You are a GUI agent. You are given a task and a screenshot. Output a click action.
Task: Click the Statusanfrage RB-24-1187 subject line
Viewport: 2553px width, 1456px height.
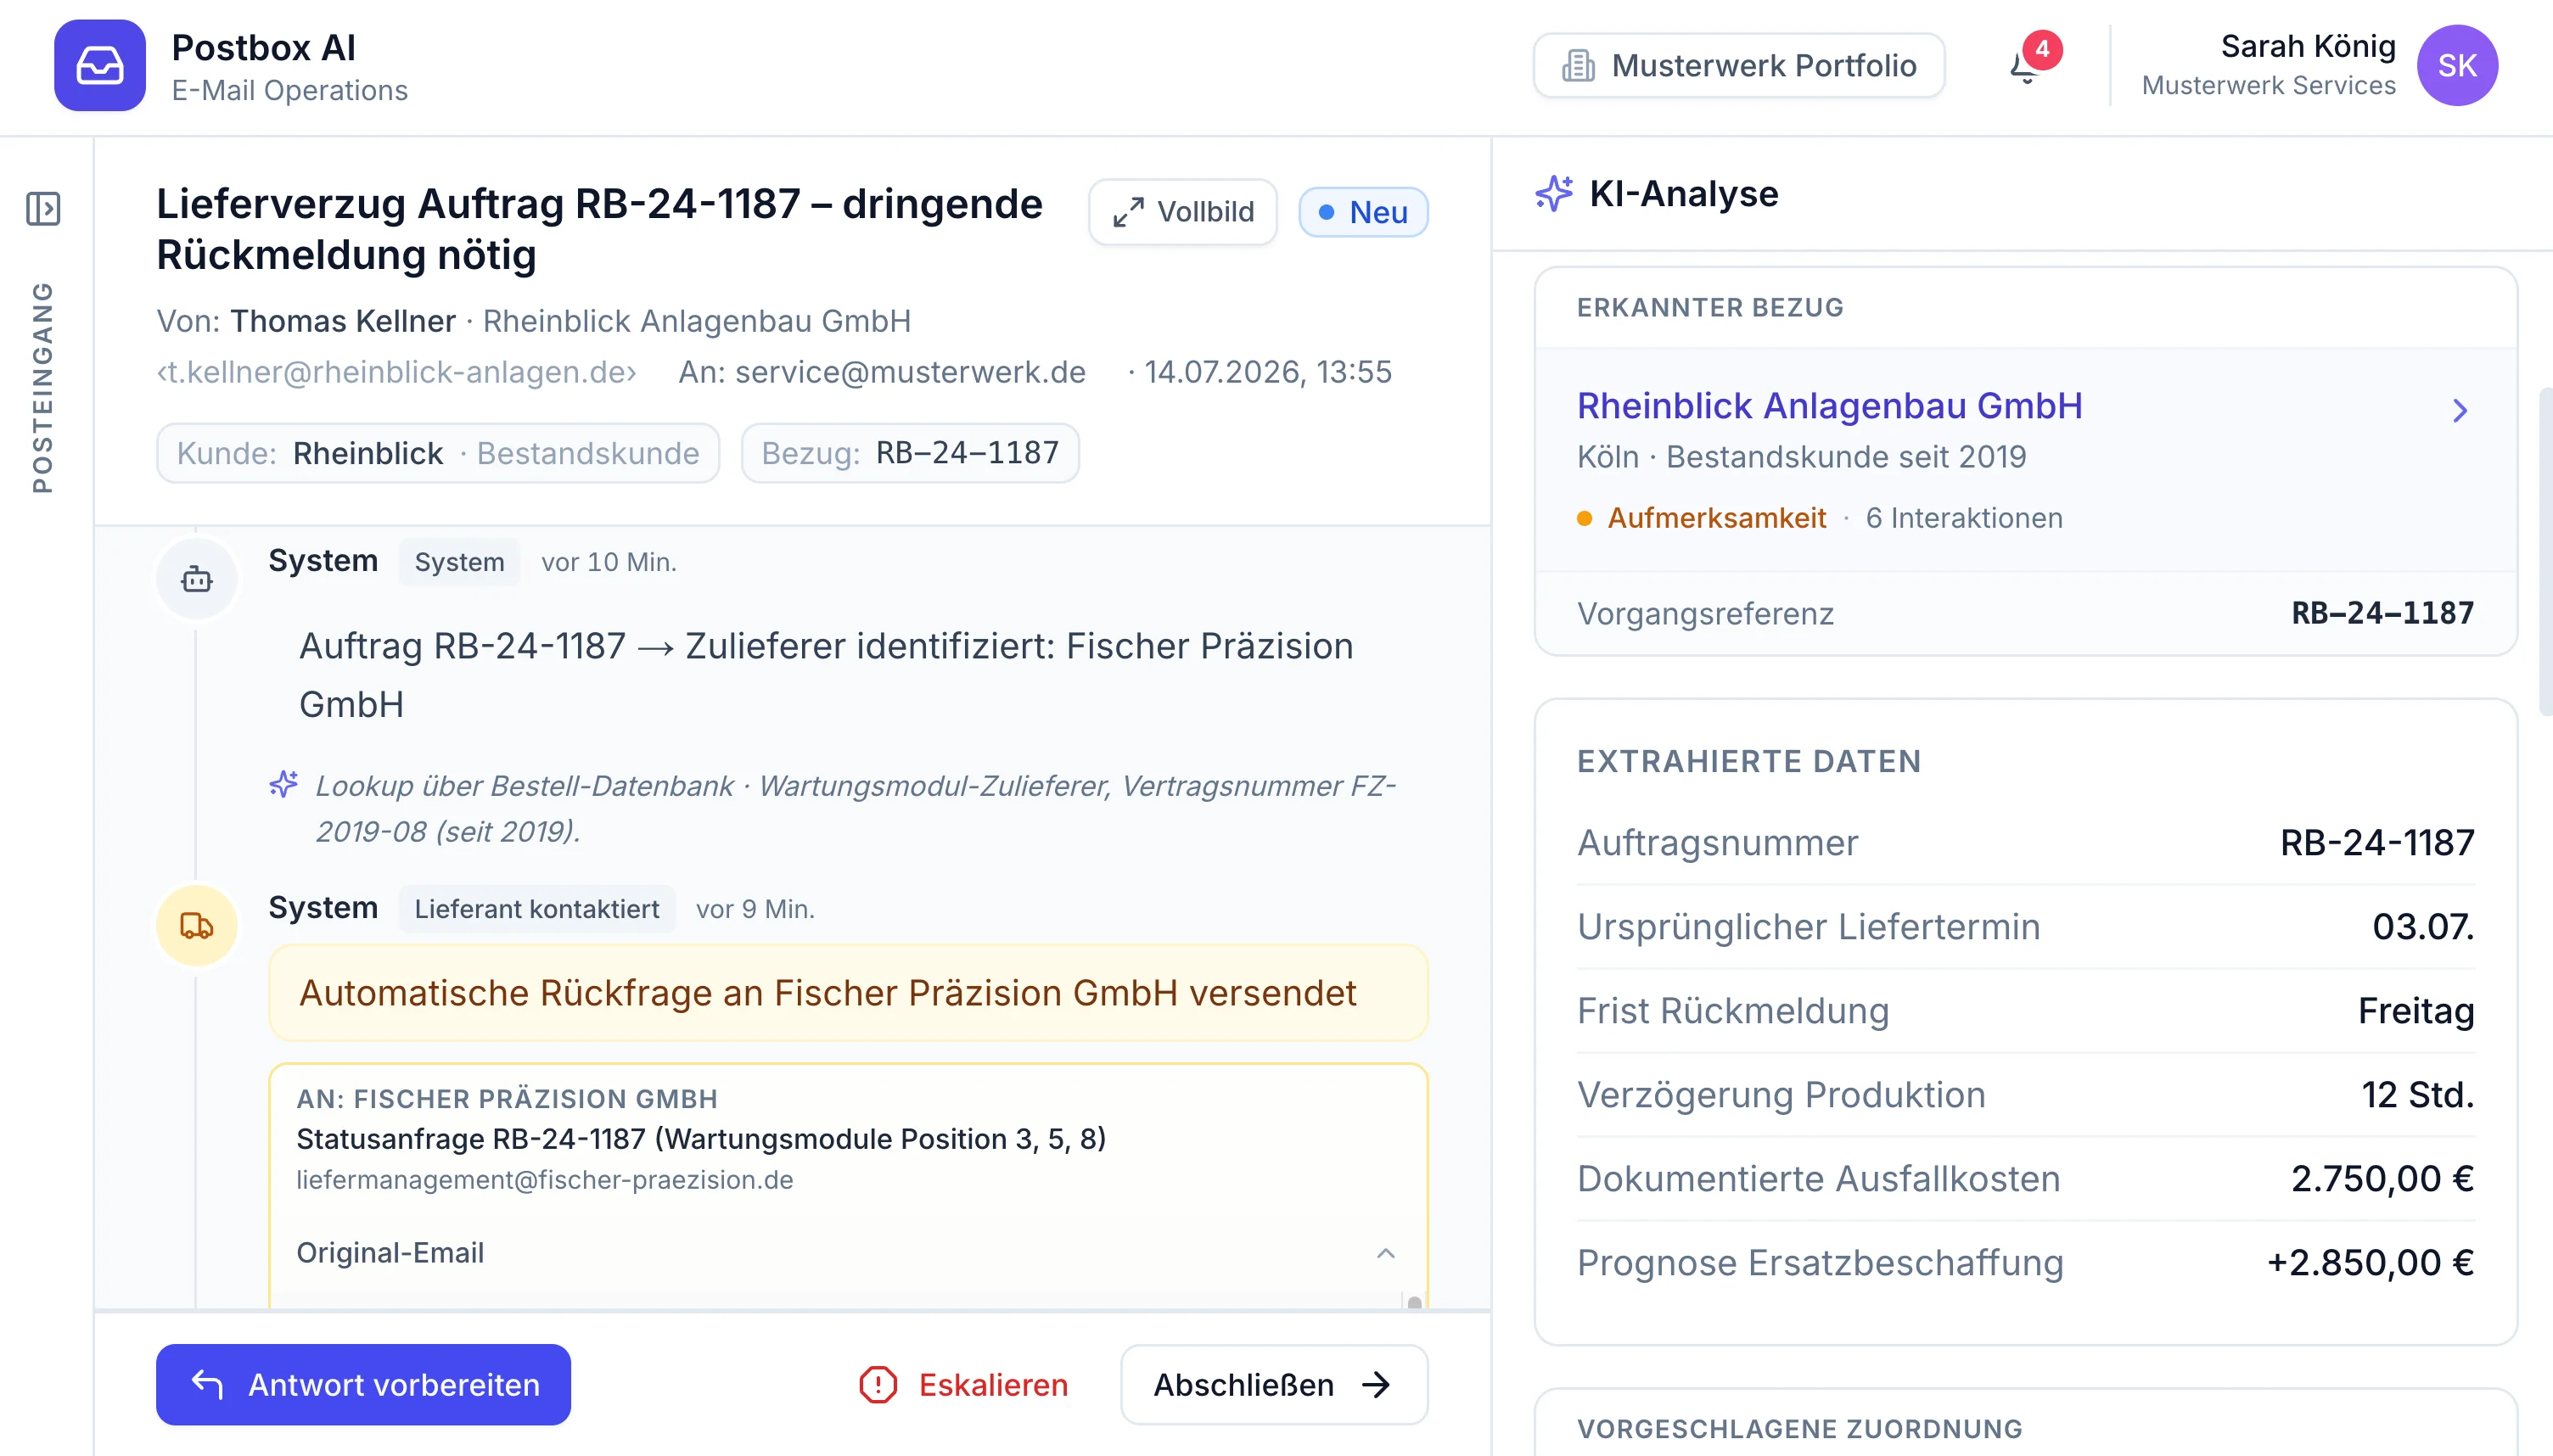click(701, 1139)
